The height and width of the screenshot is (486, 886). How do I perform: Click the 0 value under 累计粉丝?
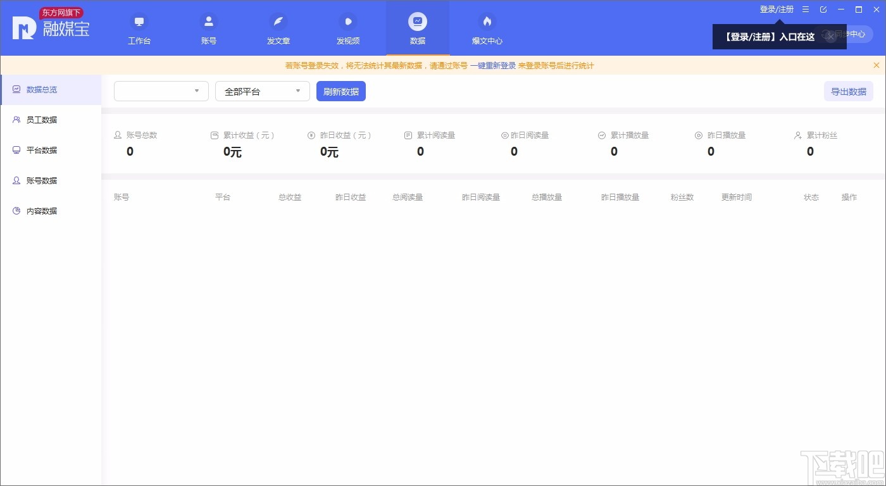810,152
